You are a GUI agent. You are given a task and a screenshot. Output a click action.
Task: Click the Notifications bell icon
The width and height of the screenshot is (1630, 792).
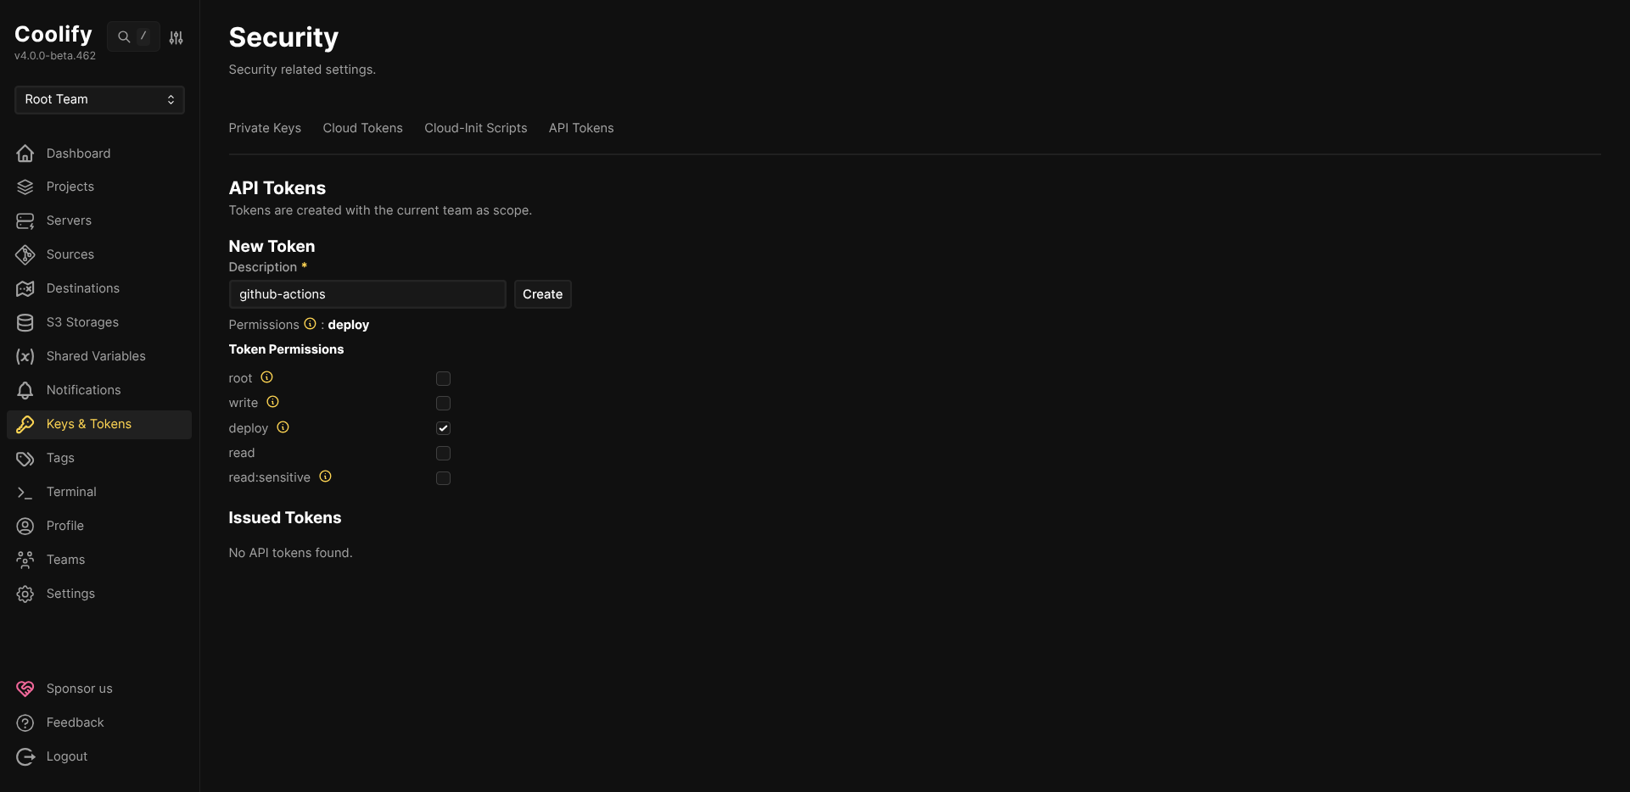25,391
